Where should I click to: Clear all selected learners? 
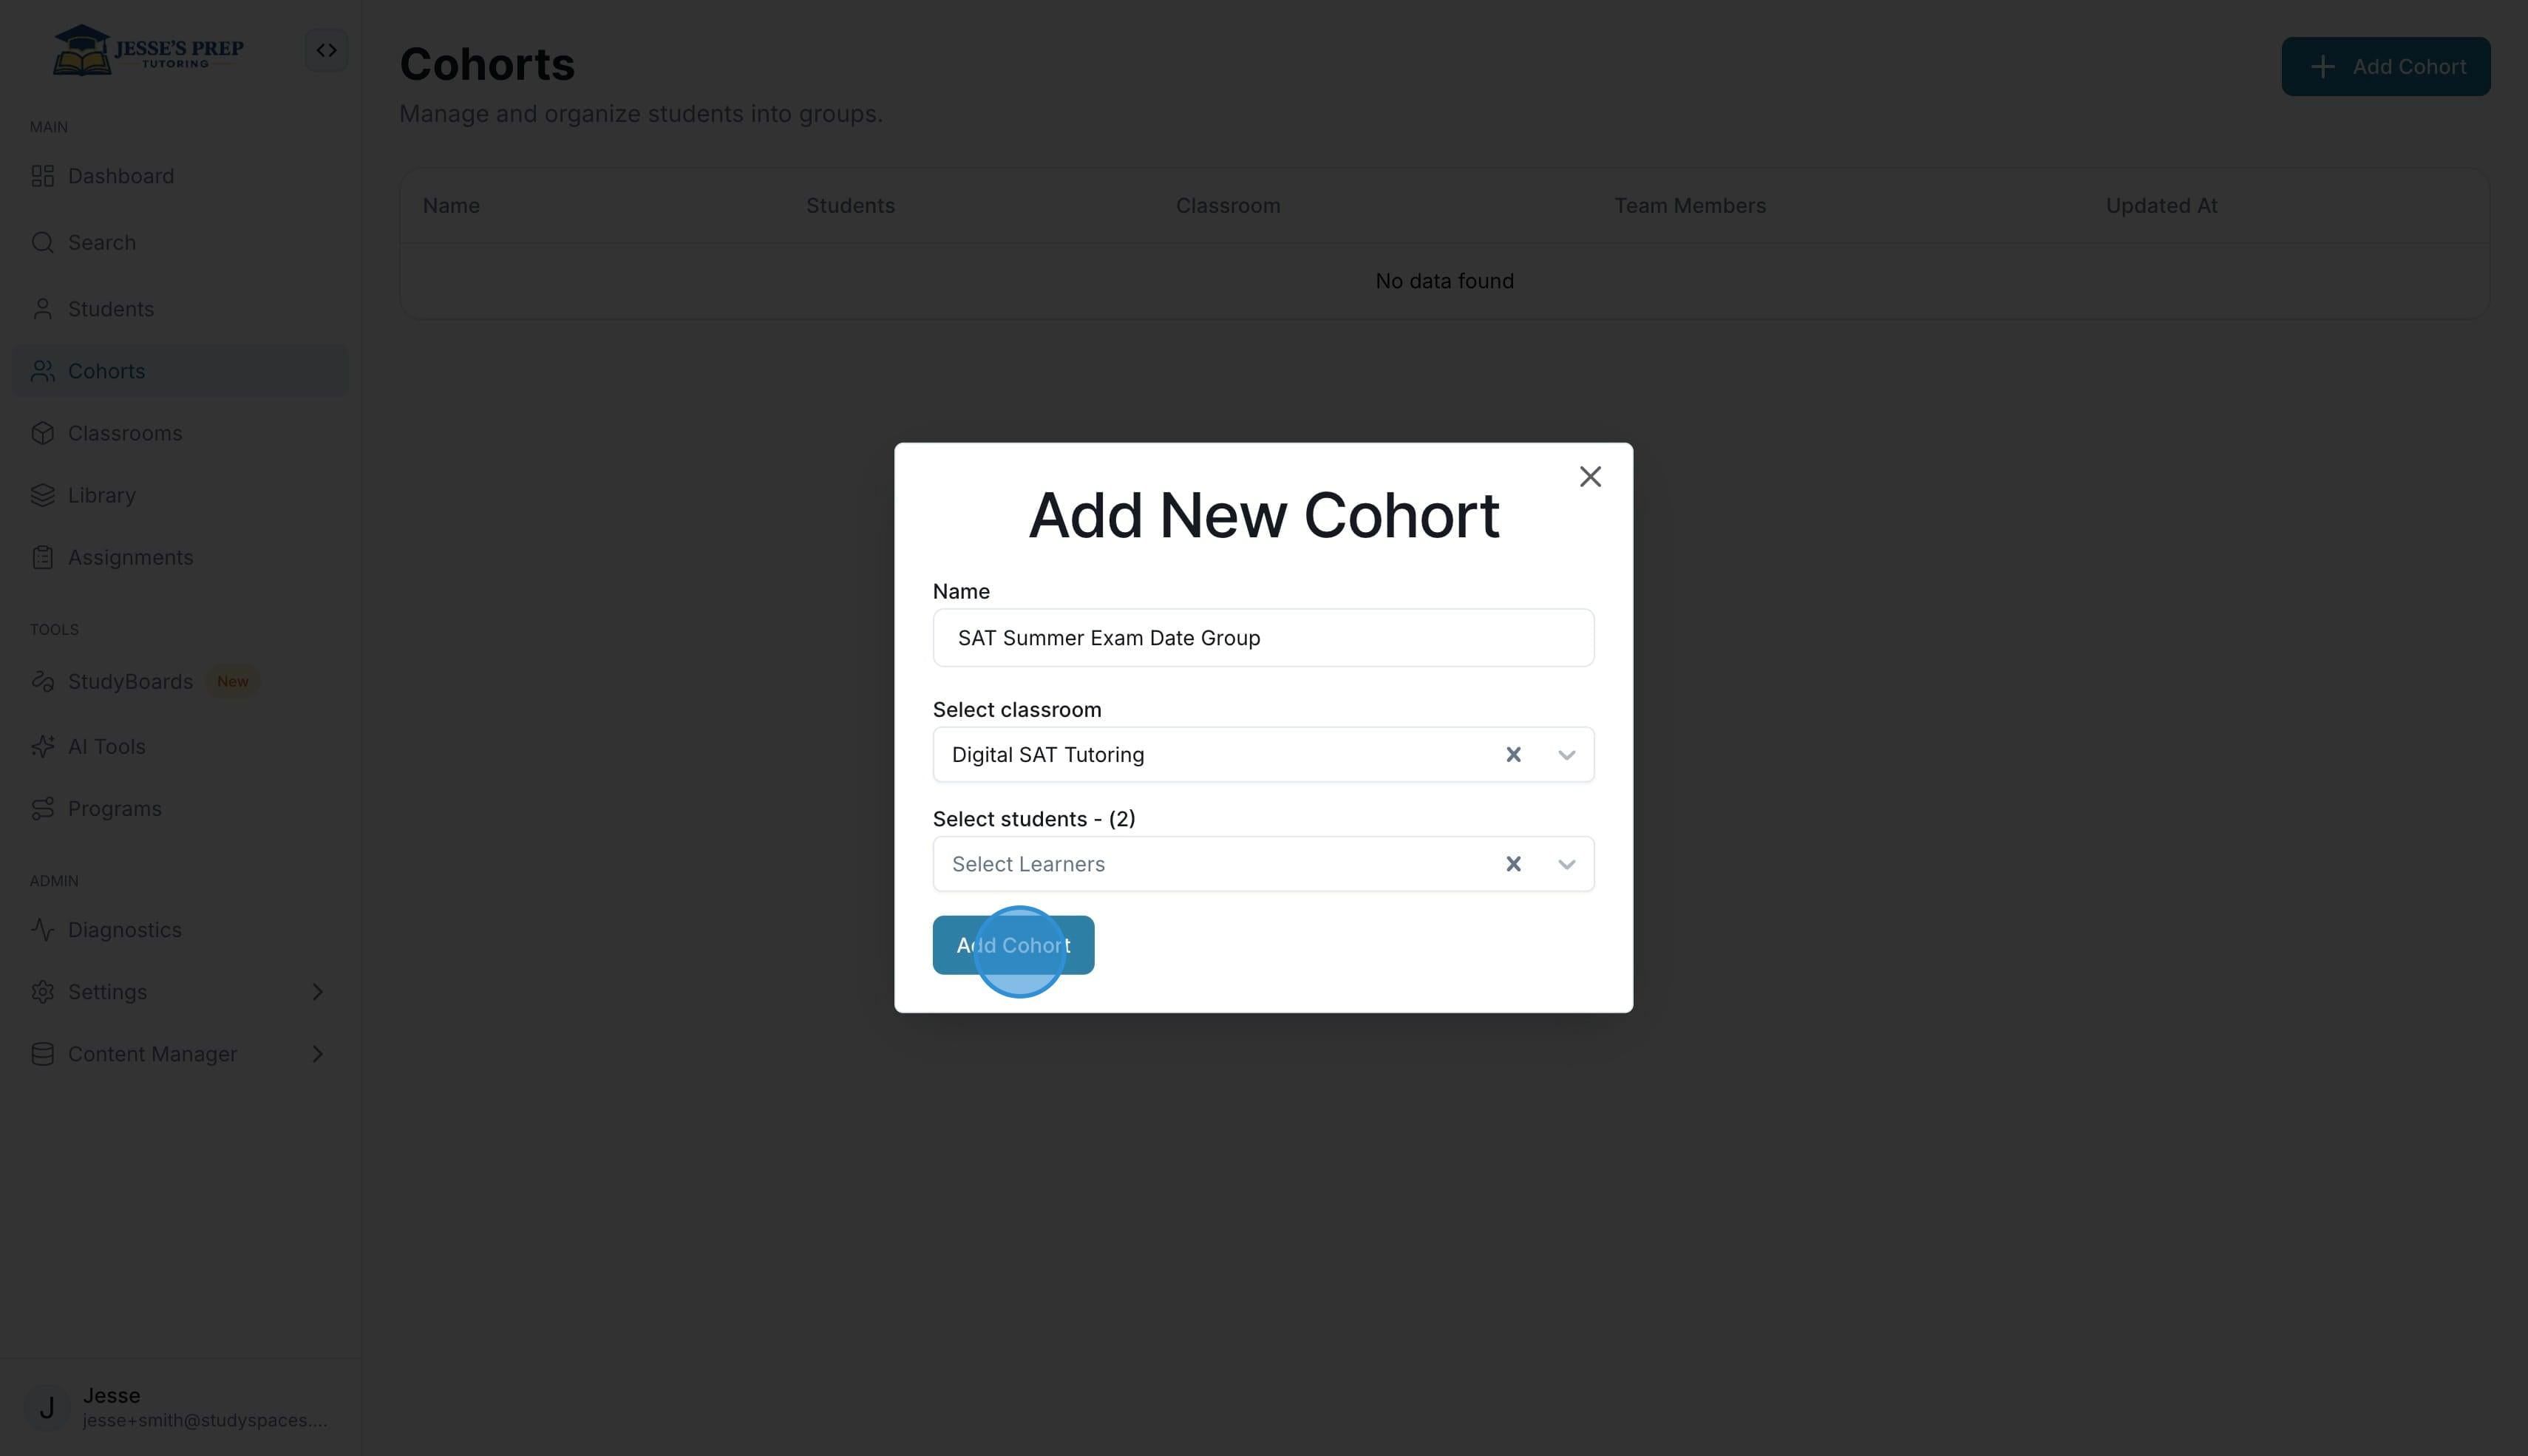(1513, 864)
